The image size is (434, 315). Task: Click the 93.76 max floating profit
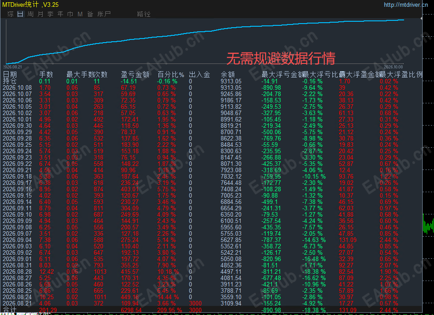346,177
